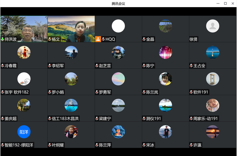Click the muted mic icon beside 梁建宁
Screen dimensions: 237x156
click(x=97, y=118)
